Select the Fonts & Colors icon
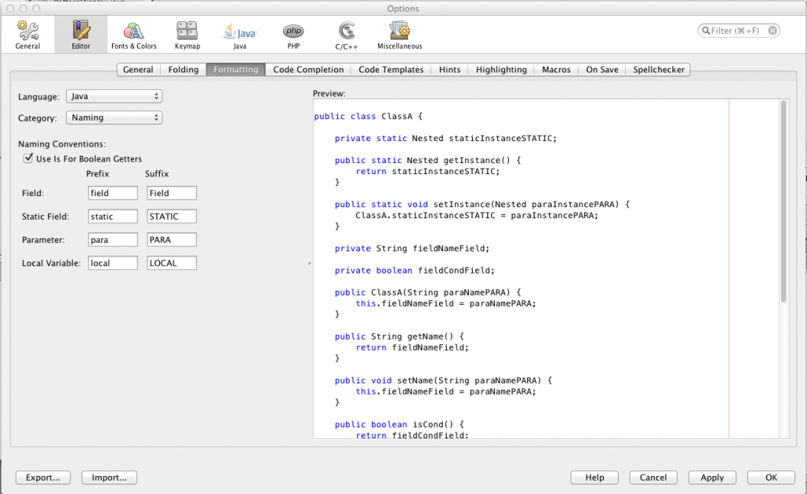The width and height of the screenshot is (807, 494). click(x=134, y=34)
